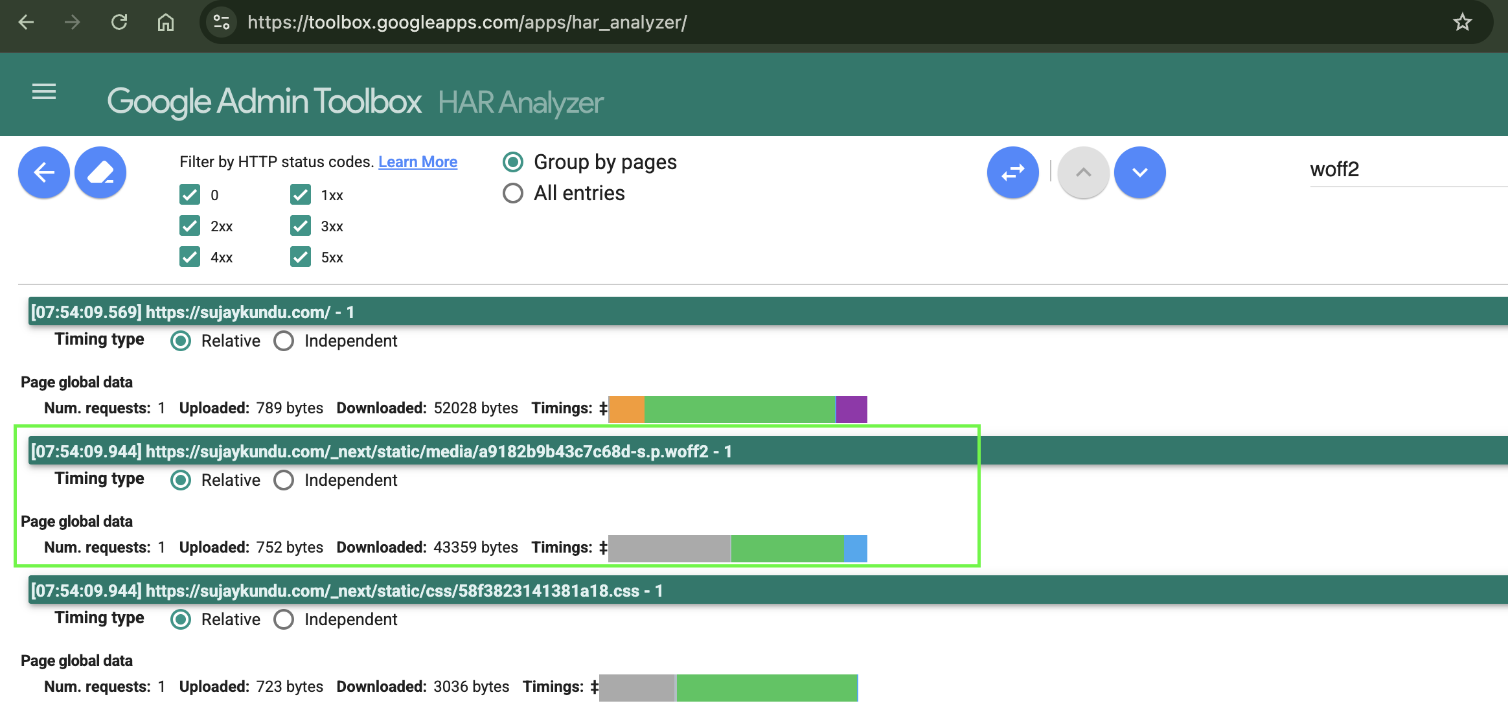Screen dimensions: 1508x723
Task: Uncheck the 5xx status filter
Action: [301, 257]
